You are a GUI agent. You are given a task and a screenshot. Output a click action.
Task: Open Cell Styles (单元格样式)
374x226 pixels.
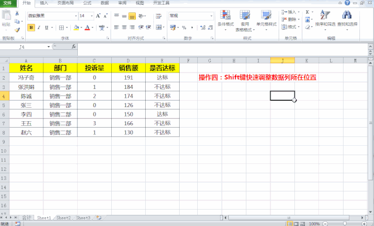266,20
